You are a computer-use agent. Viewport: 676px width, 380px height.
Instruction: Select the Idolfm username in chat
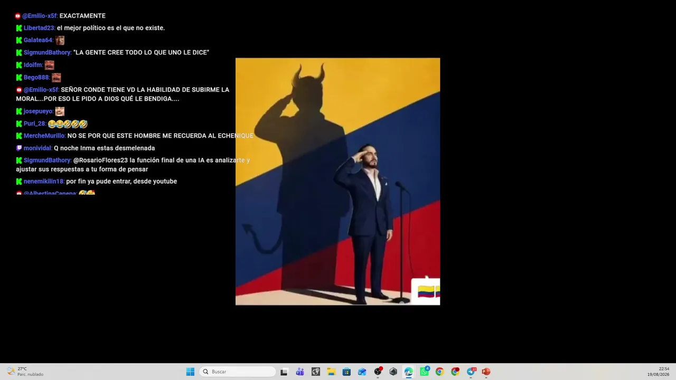click(33, 65)
